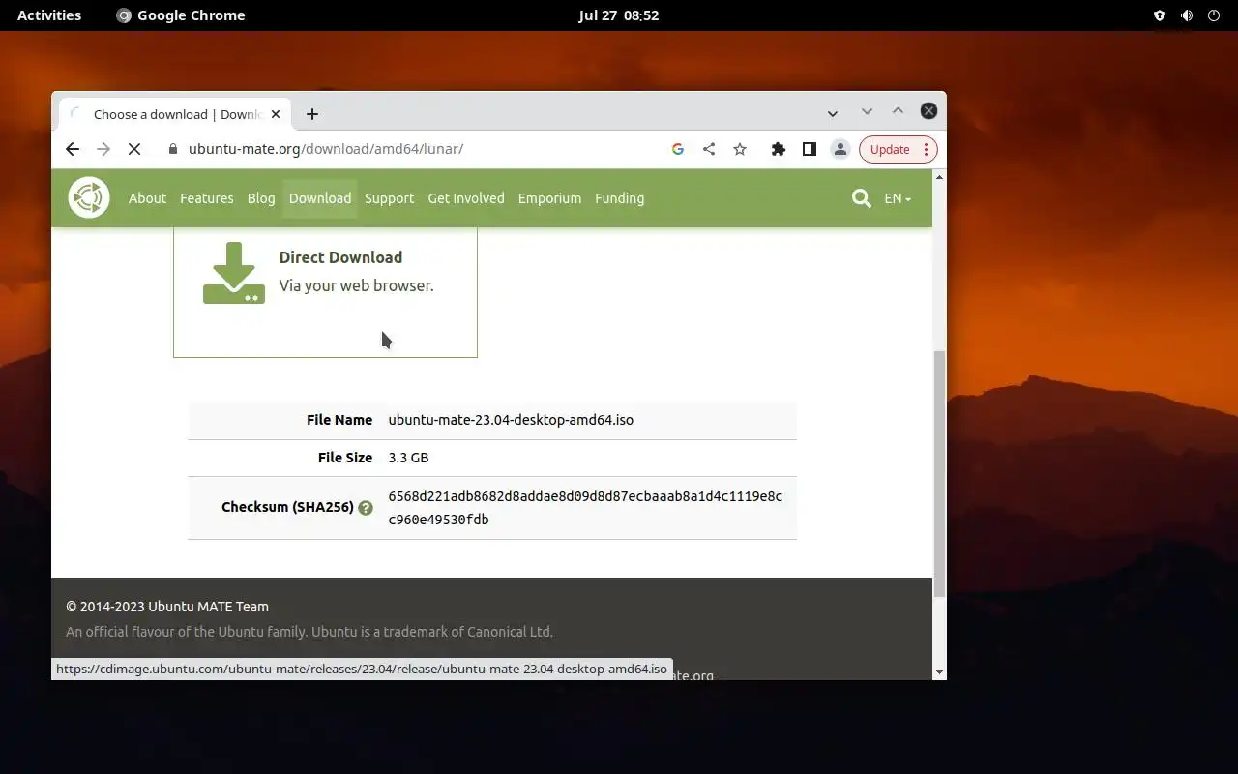The height and width of the screenshot is (774, 1238).
Task: Open the Features menu item
Action: click(207, 198)
